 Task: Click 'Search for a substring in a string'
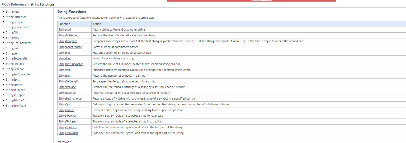pyautogui.click(x=113, y=58)
